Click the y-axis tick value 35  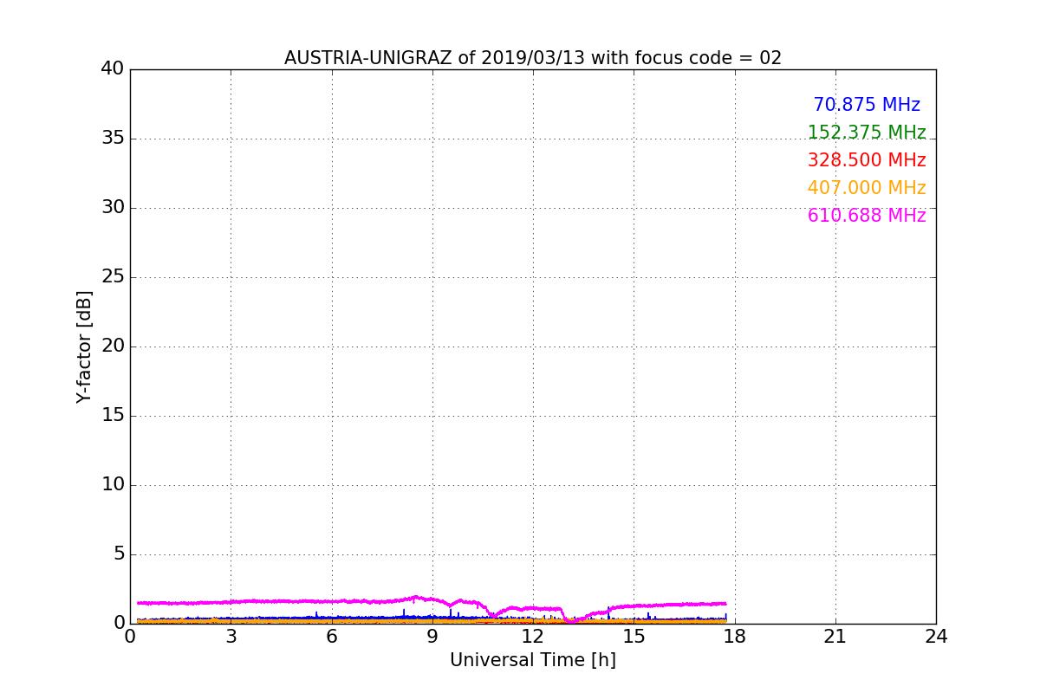(113, 138)
